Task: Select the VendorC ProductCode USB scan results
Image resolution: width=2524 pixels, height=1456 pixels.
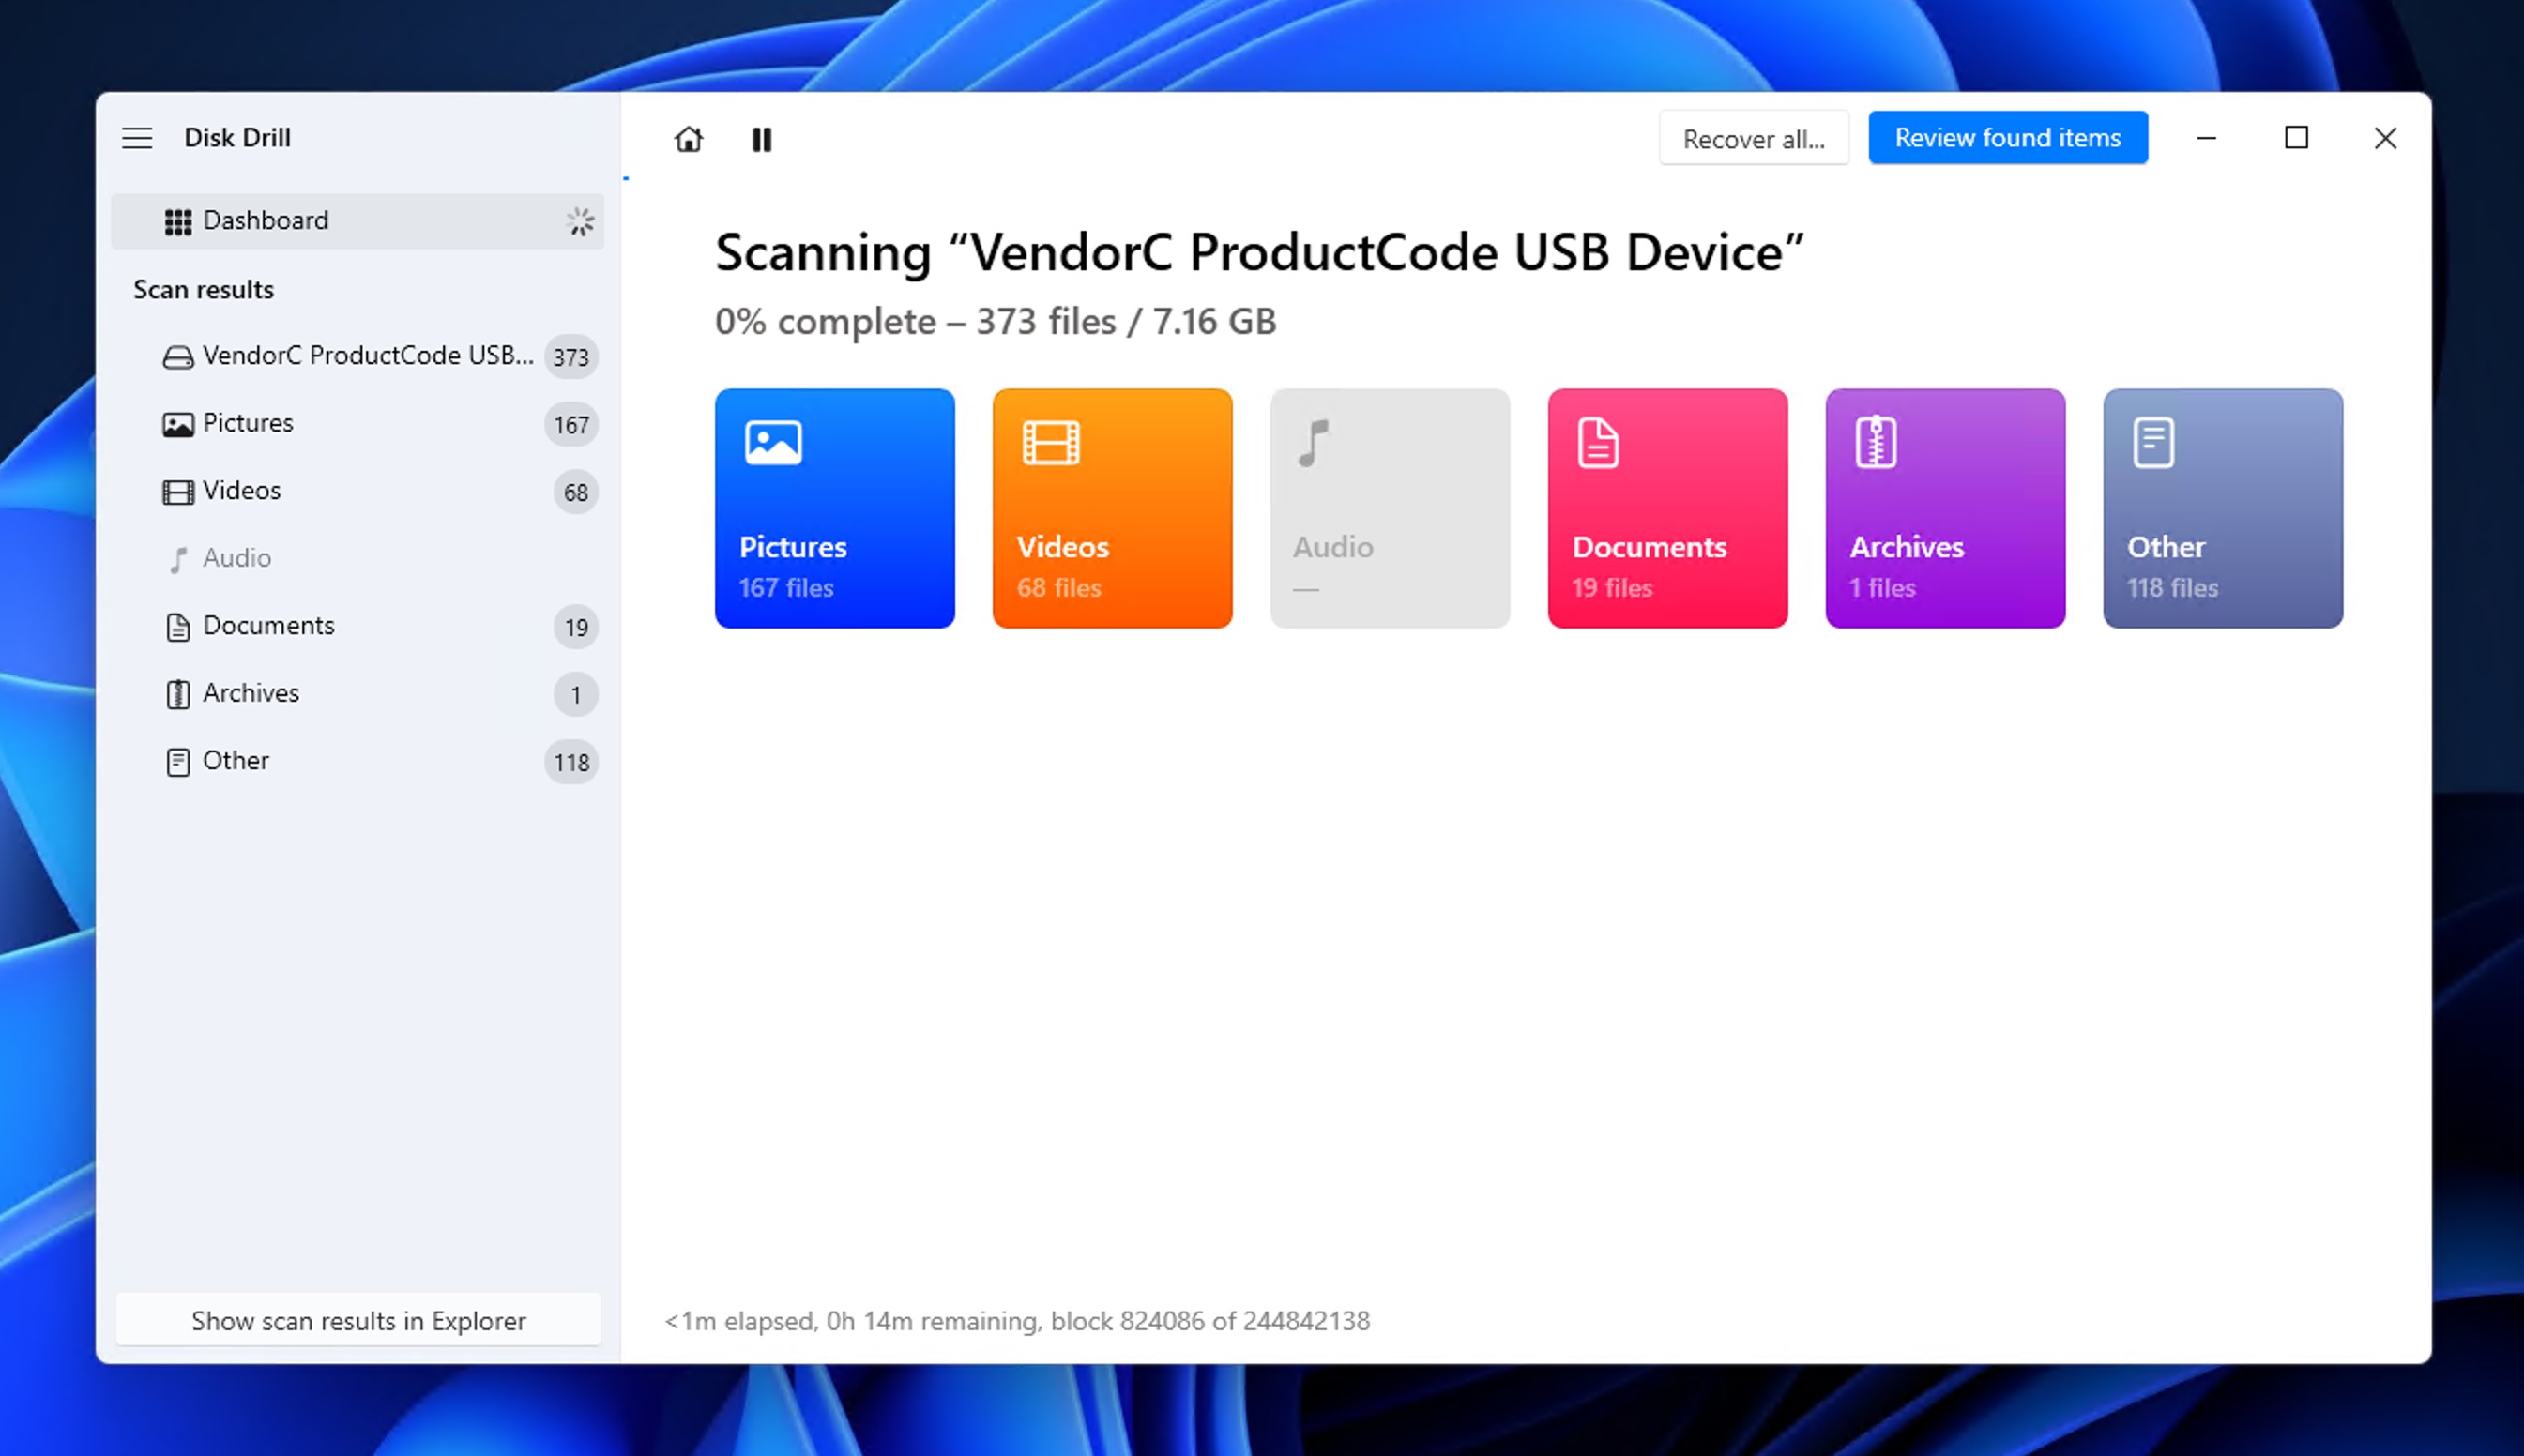Action: coord(368,356)
